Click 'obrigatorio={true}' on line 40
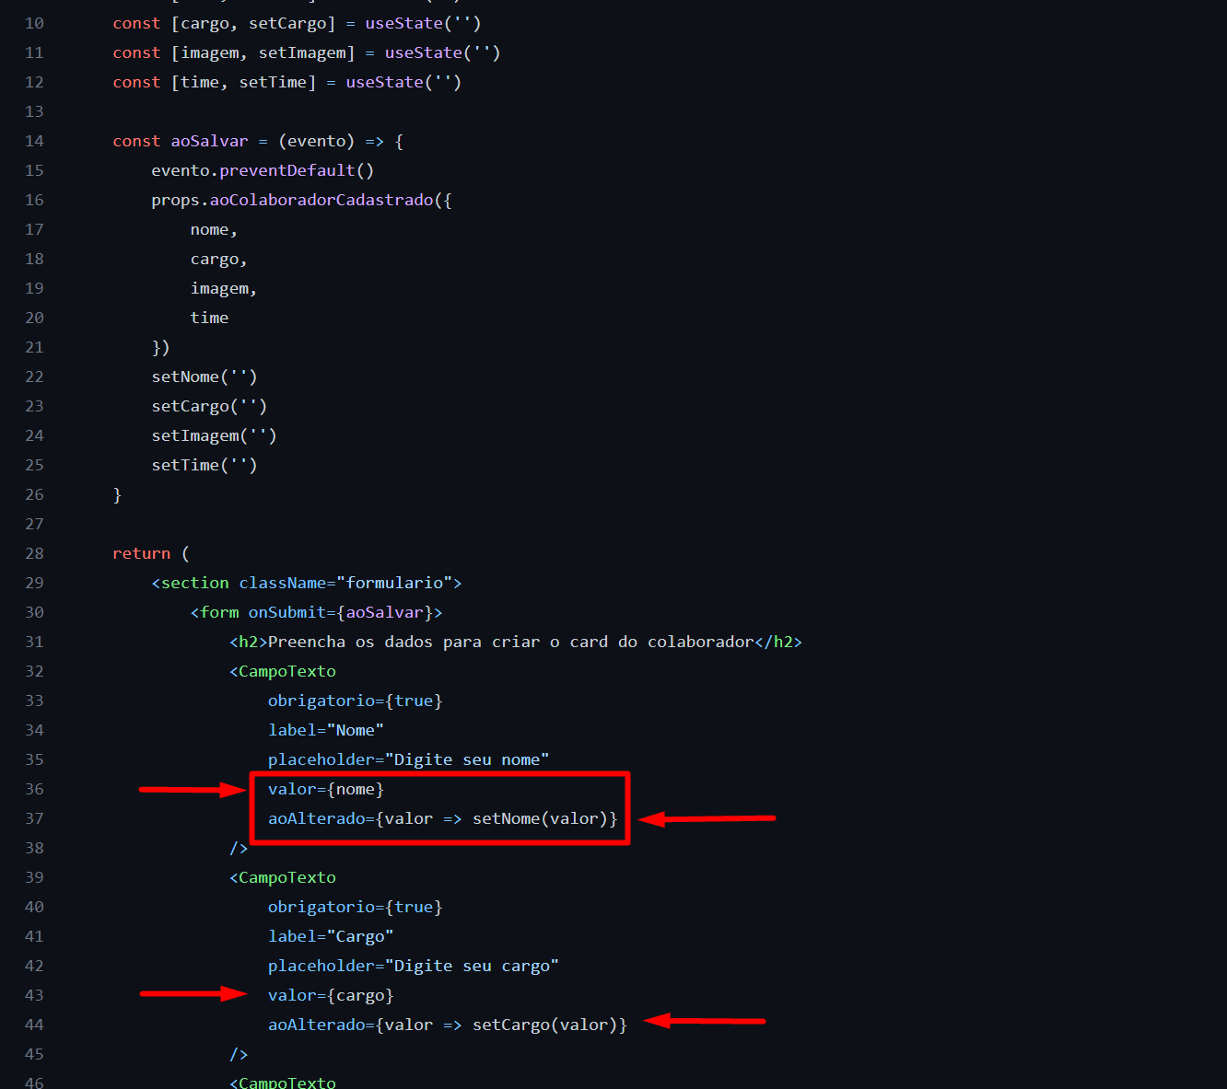The image size is (1227, 1089). [x=356, y=907]
